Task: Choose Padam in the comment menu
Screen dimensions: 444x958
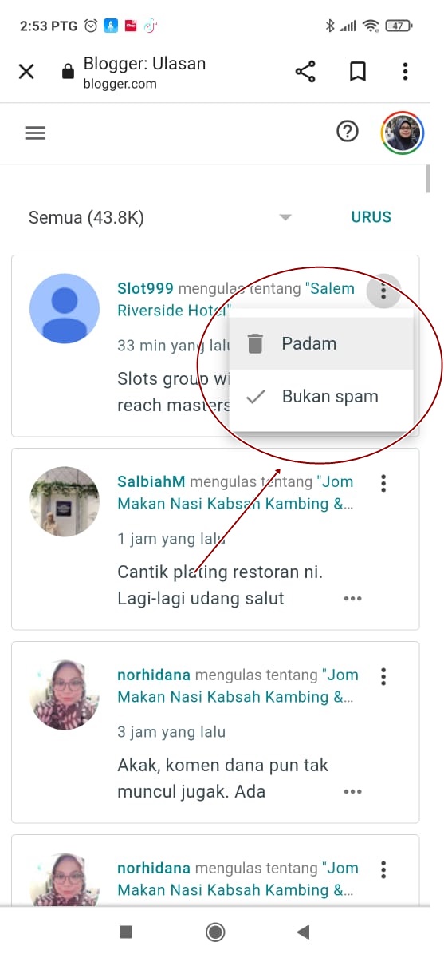Action: [321, 344]
